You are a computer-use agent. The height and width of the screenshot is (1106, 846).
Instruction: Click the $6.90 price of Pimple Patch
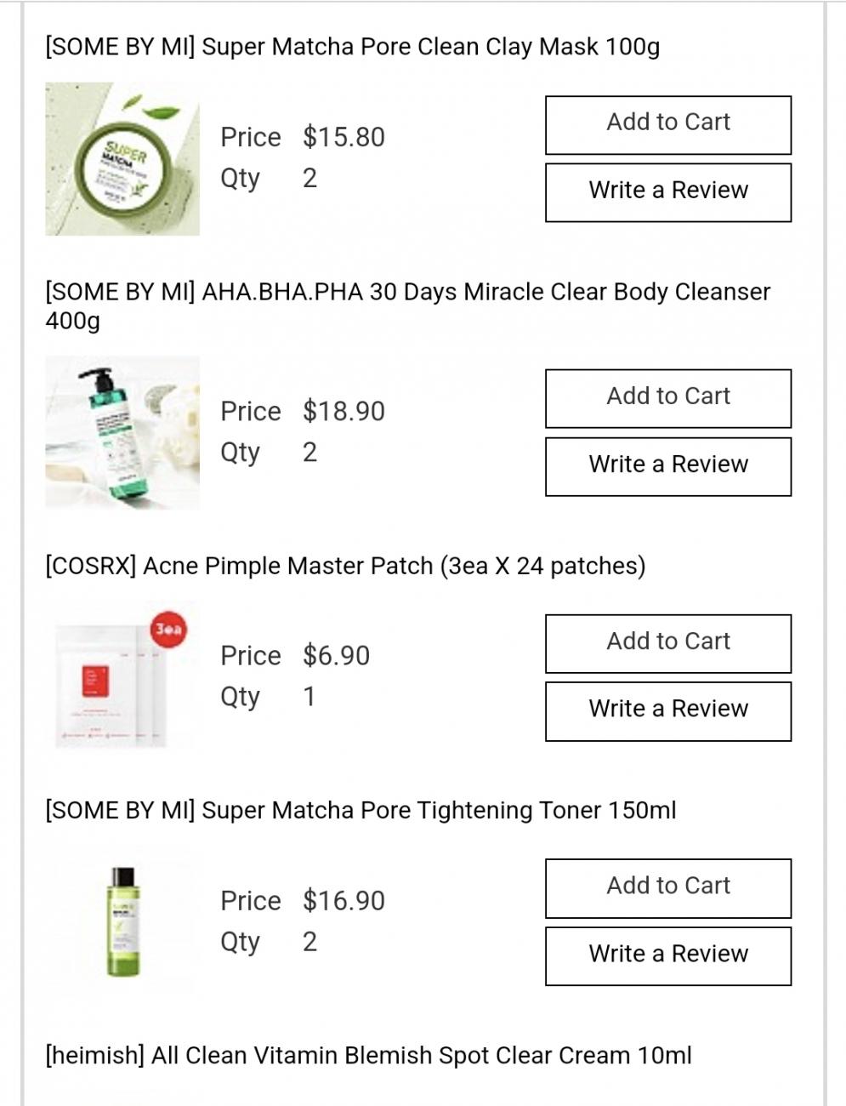click(x=336, y=656)
